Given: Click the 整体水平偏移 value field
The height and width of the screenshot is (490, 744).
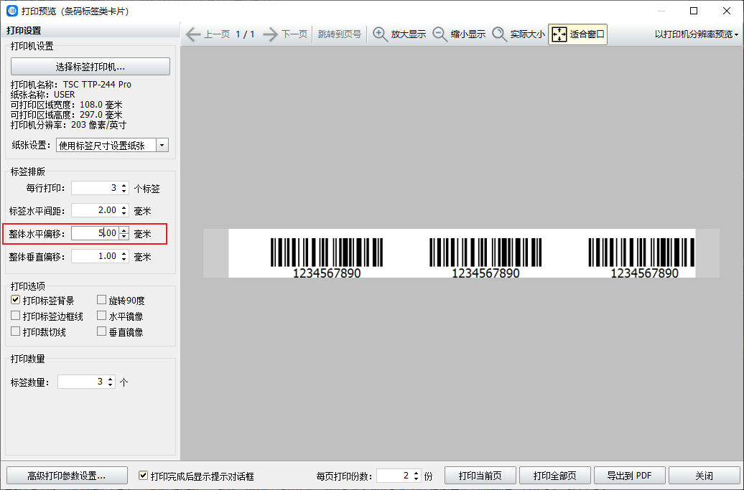Looking at the screenshot, I should (95, 233).
